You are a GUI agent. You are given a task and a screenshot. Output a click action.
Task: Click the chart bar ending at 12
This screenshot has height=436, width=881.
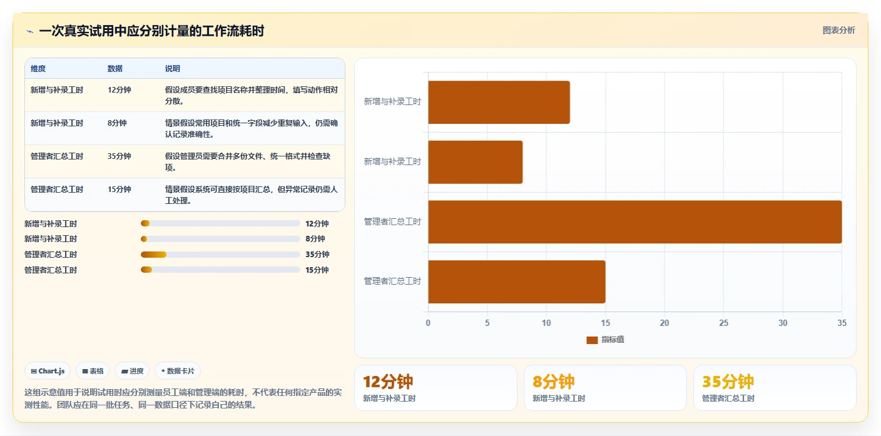coord(499,102)
